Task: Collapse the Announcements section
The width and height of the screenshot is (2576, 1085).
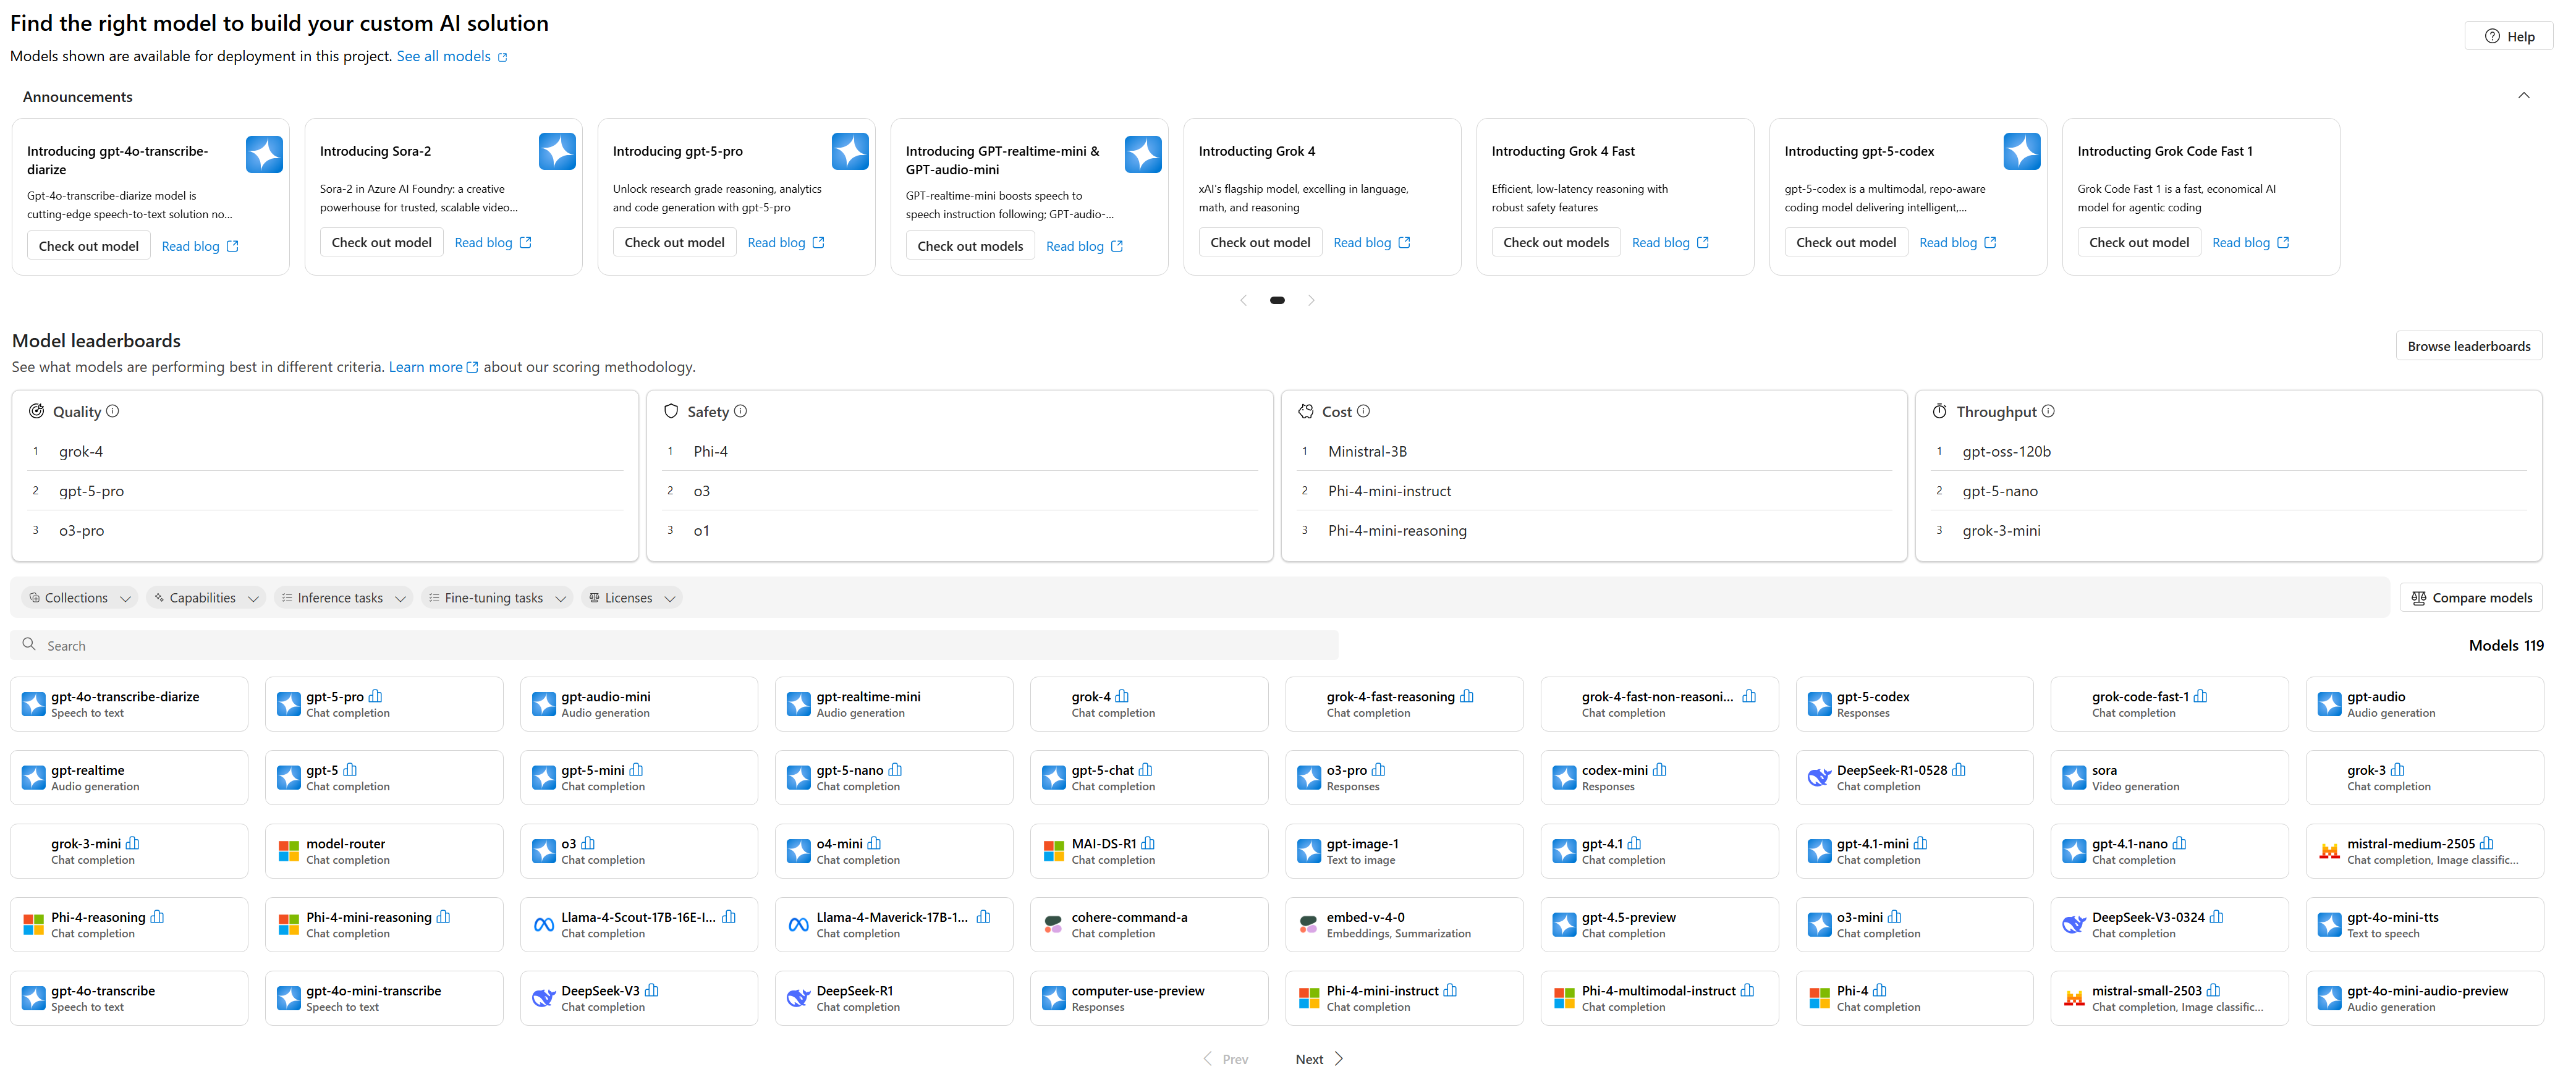Action: pos(2524,95)
